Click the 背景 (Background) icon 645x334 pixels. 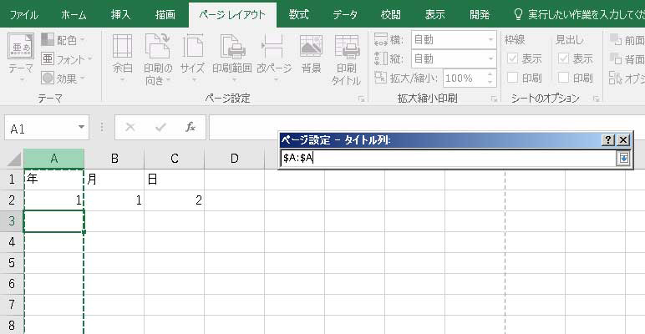[x=312, y=56]
